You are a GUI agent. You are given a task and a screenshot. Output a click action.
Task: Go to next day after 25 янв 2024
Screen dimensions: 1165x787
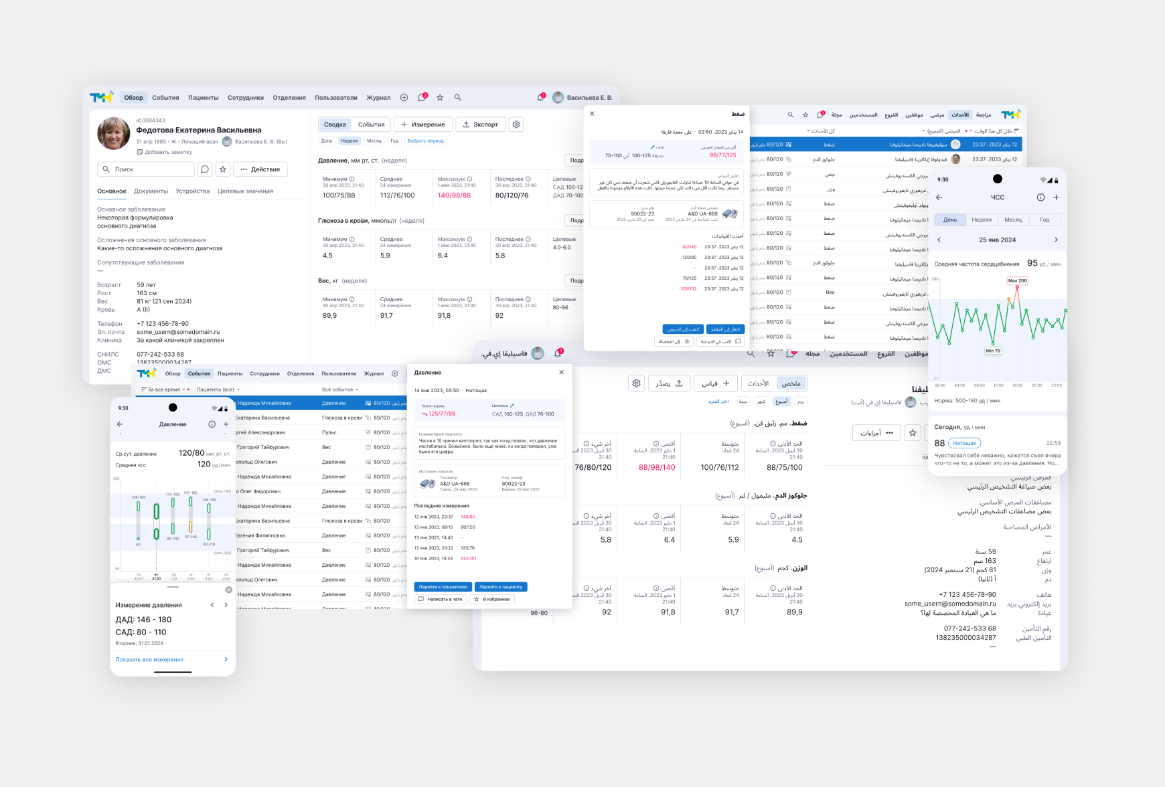click(x=1056, y=240)
